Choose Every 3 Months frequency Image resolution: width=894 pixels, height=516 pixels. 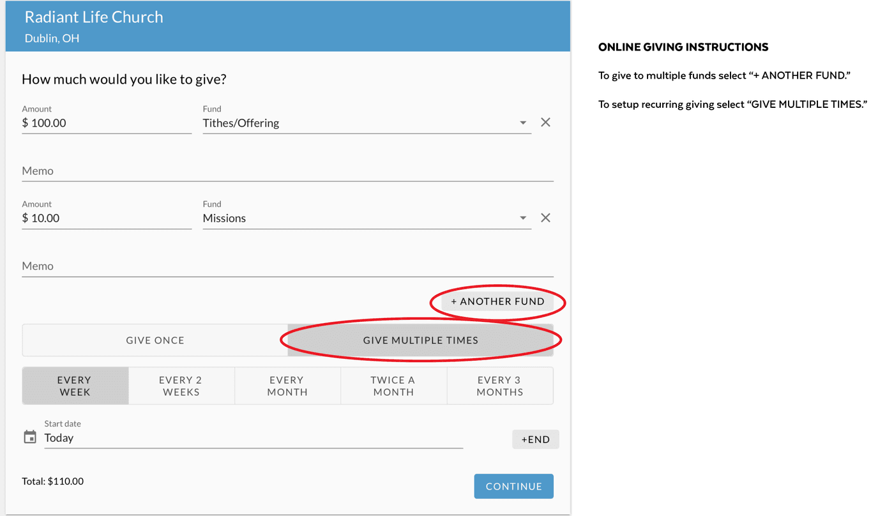500,386
